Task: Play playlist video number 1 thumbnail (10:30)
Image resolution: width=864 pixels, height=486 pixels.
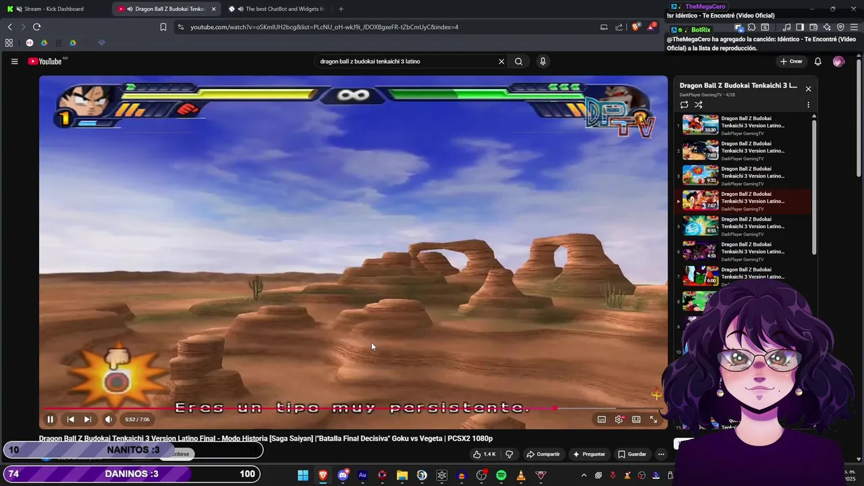Action: [700, 125]
